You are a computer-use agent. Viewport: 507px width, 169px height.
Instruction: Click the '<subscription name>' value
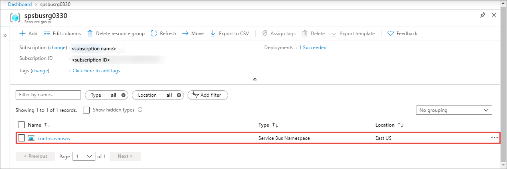pyautogui.click(x=94, y=49)
